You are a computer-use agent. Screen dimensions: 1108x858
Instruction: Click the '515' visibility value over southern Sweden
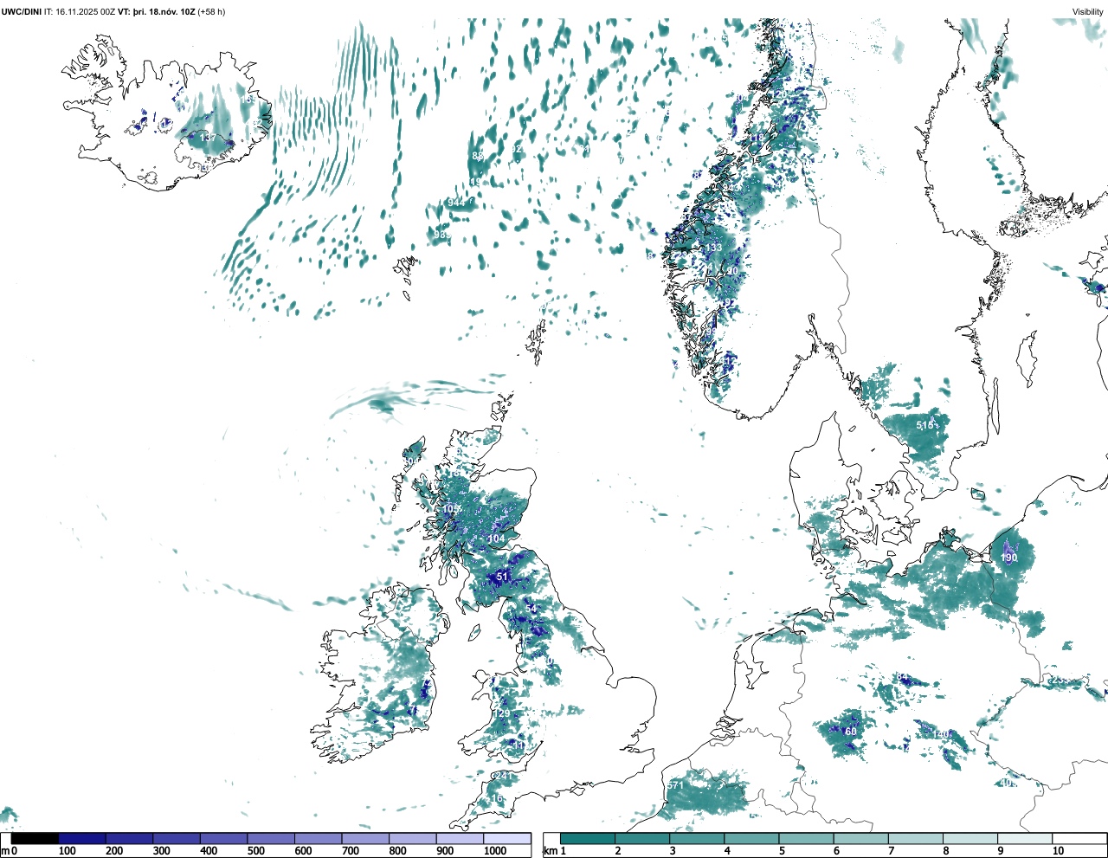[925, 425]
